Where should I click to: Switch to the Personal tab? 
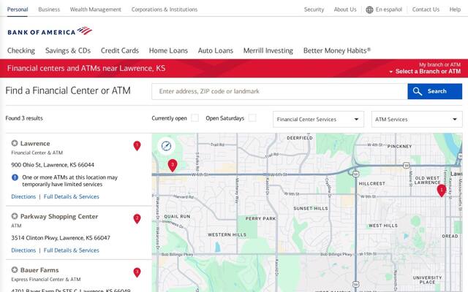[18, 9]
